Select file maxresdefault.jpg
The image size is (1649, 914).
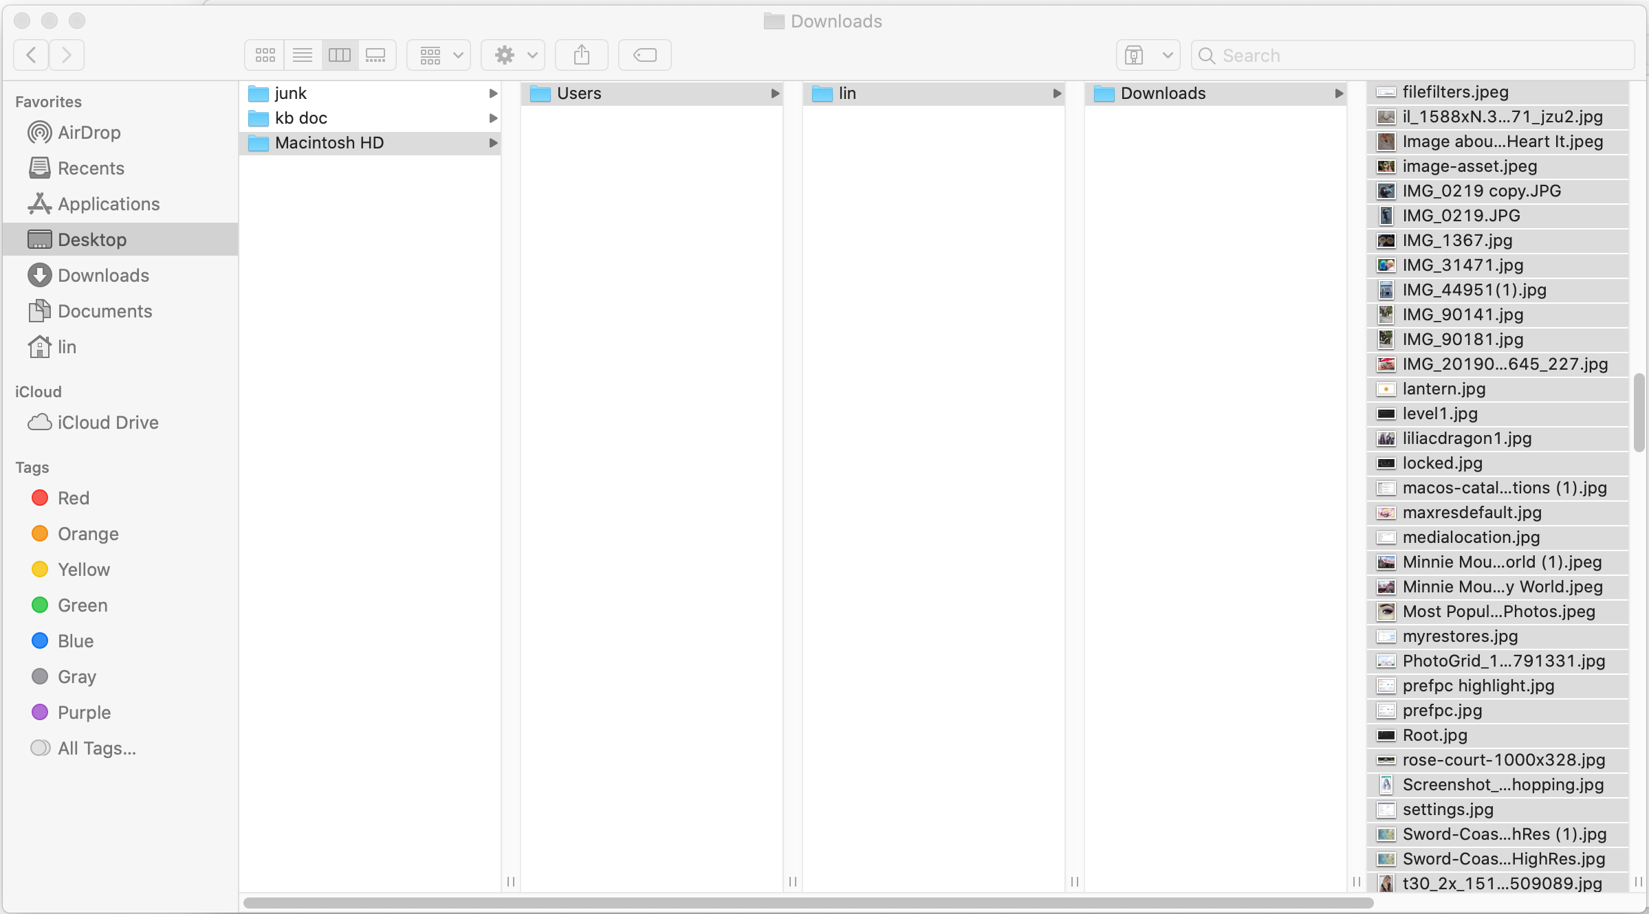point(1498,512)
